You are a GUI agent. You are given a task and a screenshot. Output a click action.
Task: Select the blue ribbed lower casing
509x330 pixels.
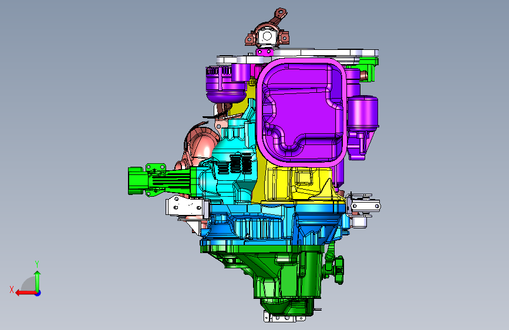coord(272,224)
